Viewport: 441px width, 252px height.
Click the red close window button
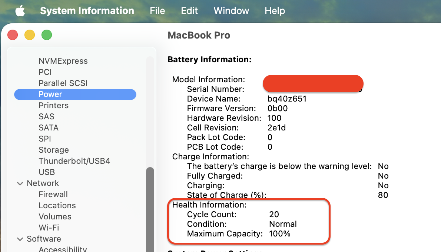[x=13, y=35]
